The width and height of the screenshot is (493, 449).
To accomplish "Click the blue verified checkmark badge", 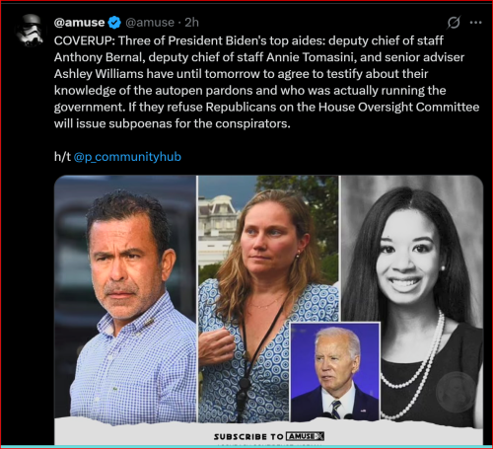I will [114, 23].
